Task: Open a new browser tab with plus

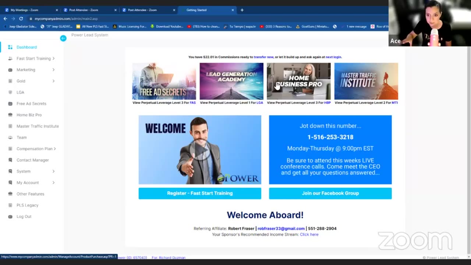Action: pos(242,10)
